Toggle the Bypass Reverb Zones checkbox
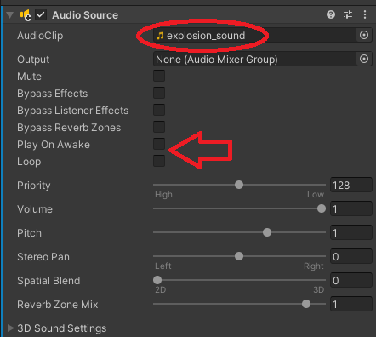The width and height of the screenshot is (376, 337). tap(159, 127)
